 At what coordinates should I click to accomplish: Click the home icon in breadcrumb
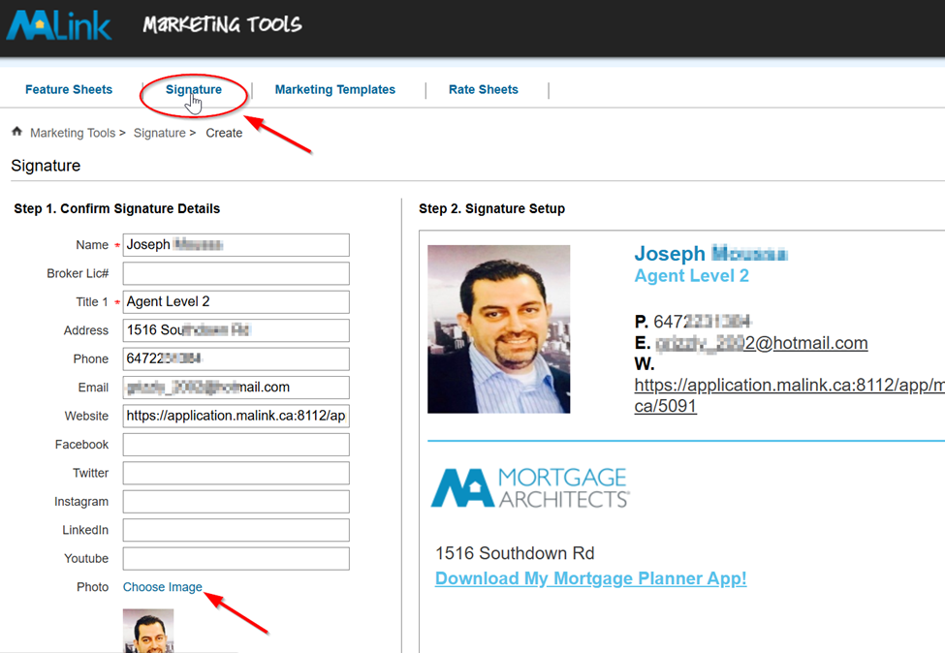coord(16,132)
